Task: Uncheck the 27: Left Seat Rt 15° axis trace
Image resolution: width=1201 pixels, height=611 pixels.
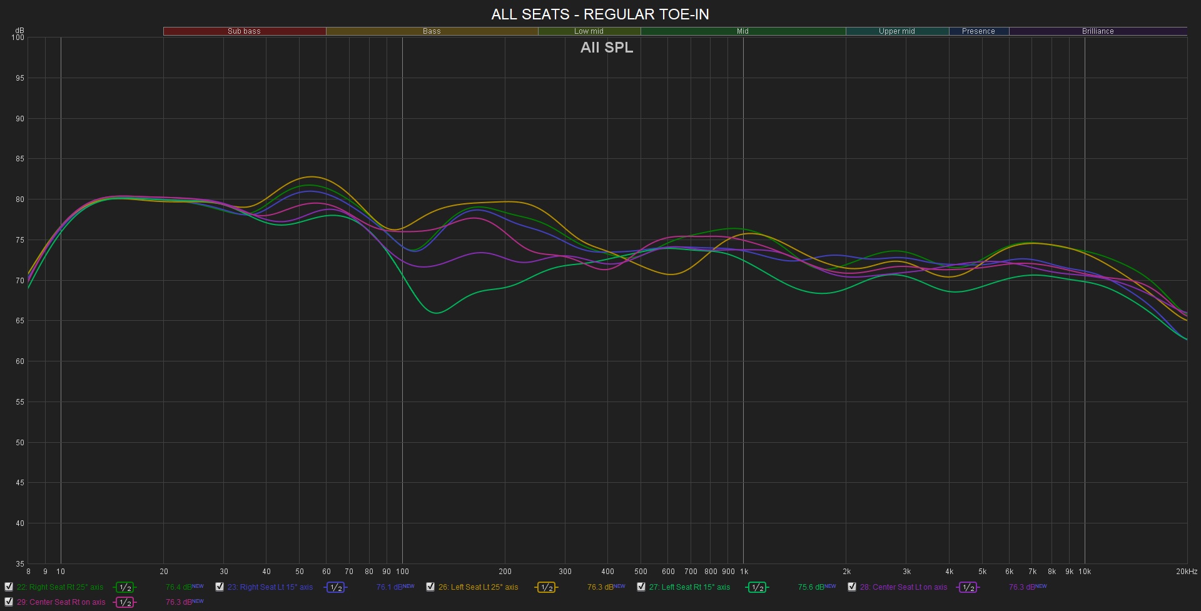Action: tap(641, 587)
